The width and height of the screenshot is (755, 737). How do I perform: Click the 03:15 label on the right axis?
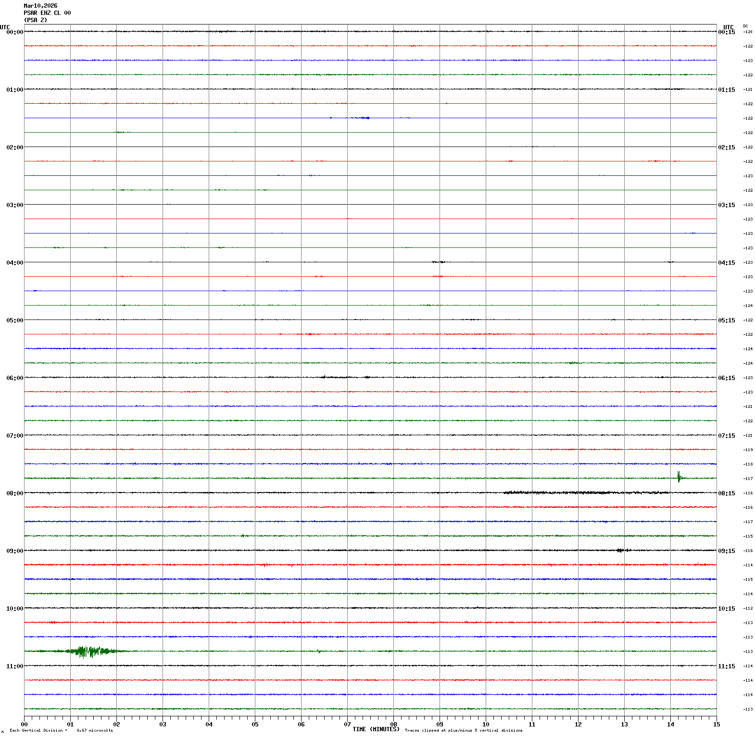pyautogui.click(x=726, y=205)
